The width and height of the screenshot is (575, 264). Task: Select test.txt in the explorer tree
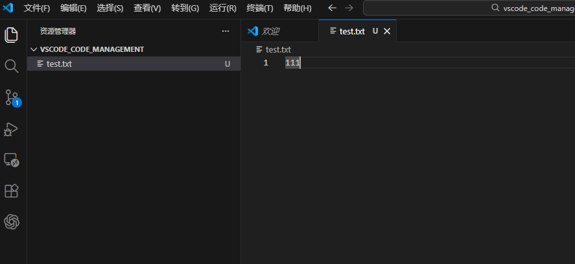coord(134,64)
